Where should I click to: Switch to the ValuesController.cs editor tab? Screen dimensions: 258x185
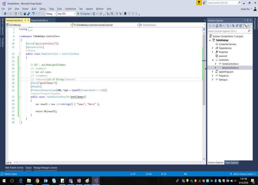(39, 20)
